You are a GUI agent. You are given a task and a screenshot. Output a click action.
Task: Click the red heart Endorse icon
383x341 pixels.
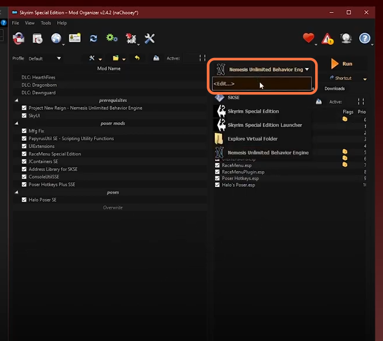(309, 38)
